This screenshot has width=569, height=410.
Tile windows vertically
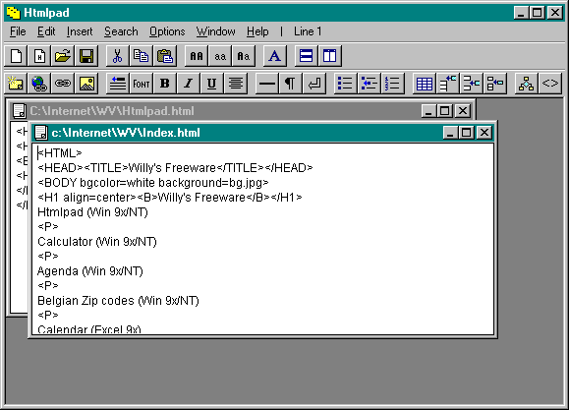pos(330,56)
